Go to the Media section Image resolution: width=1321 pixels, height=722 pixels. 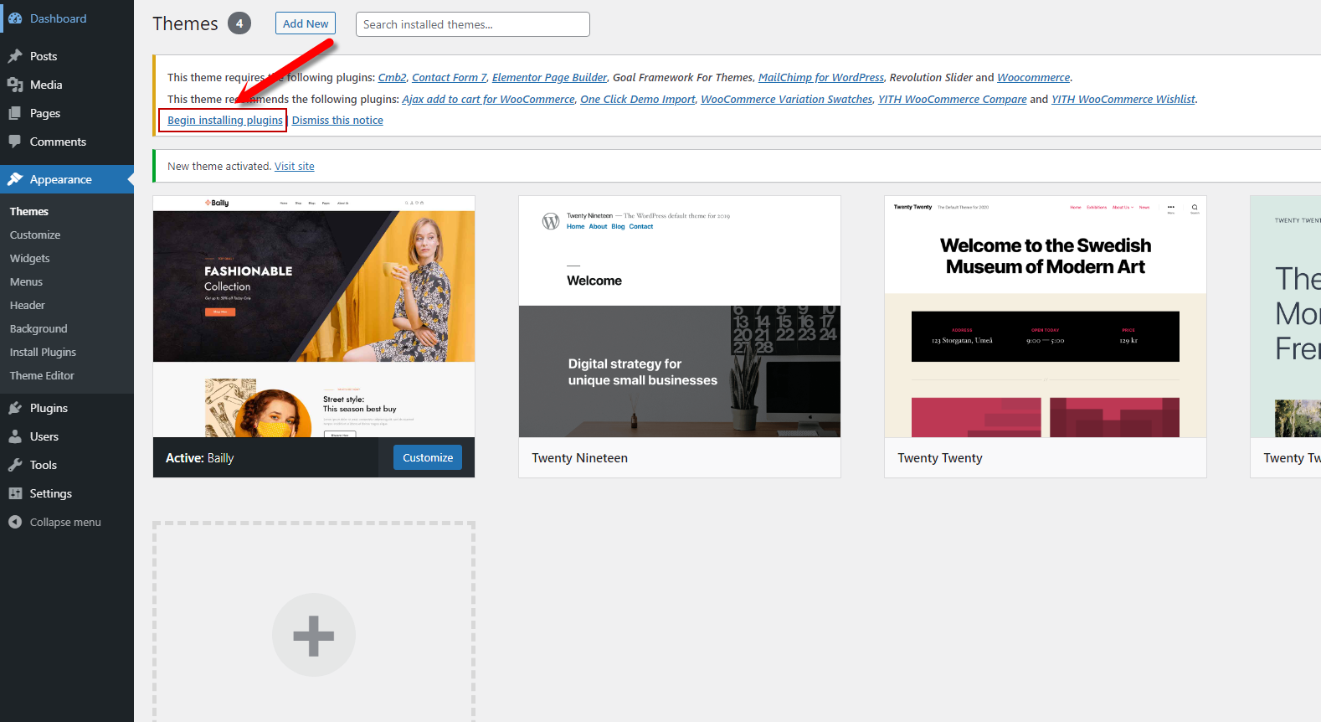pos(67,85)
